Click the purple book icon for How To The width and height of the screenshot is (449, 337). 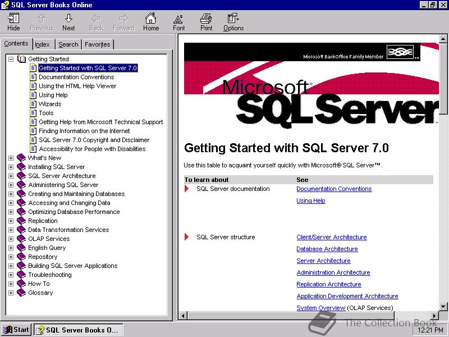[21, 284]
